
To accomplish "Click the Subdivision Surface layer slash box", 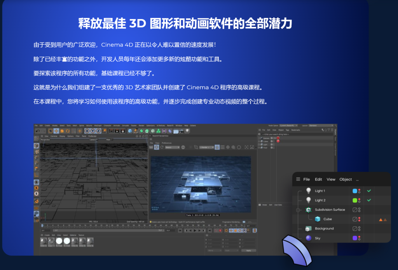I will (x=355, y=210).
